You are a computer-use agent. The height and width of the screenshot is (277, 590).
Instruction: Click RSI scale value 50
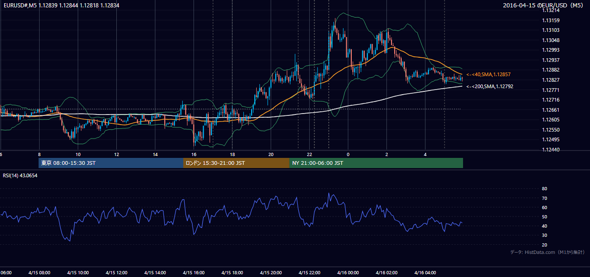tap(544, 217)
